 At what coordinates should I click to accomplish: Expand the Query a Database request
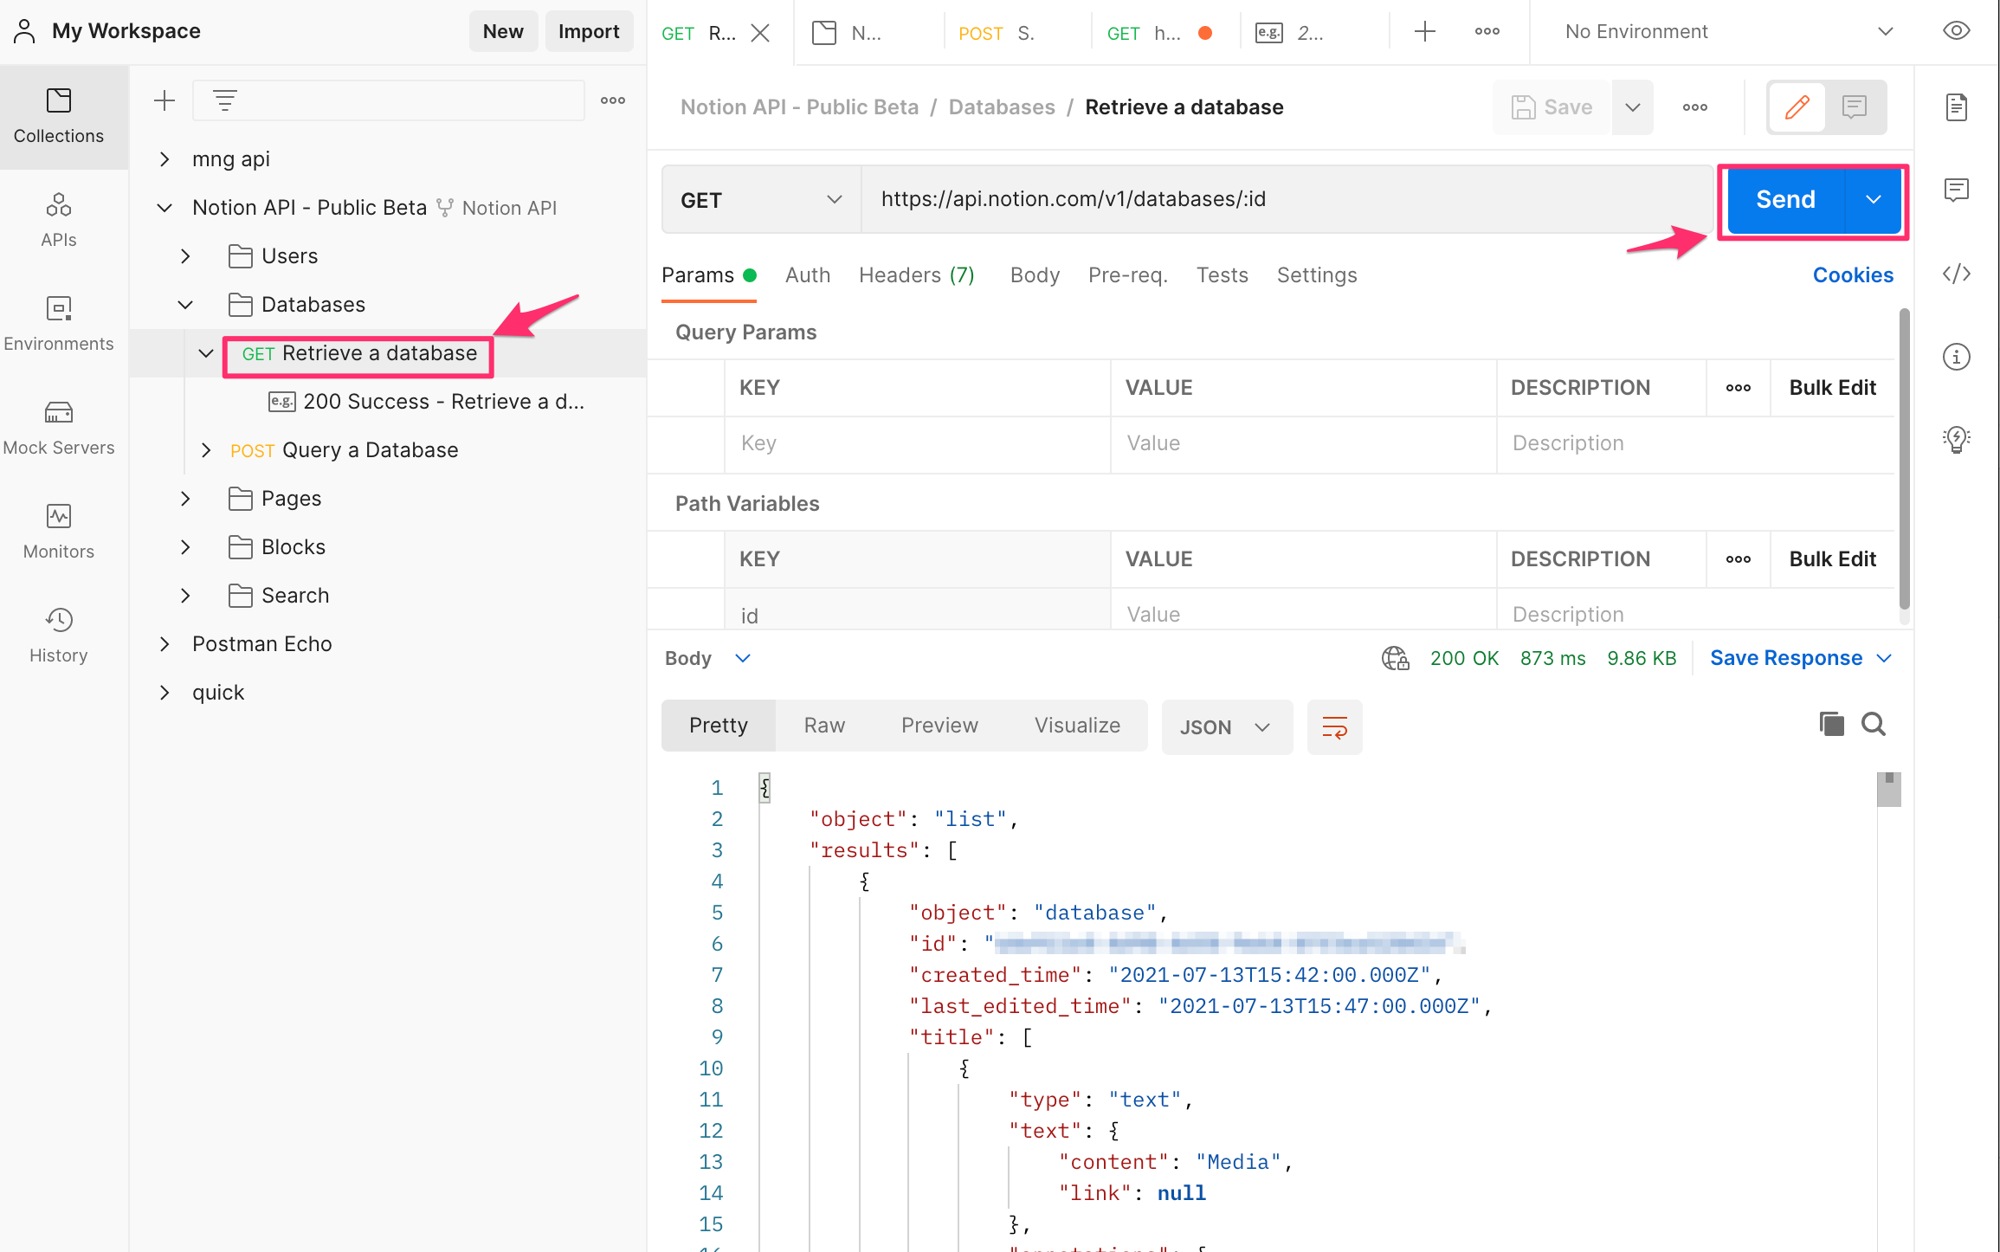pyautogui.click(x=206, y=450)
